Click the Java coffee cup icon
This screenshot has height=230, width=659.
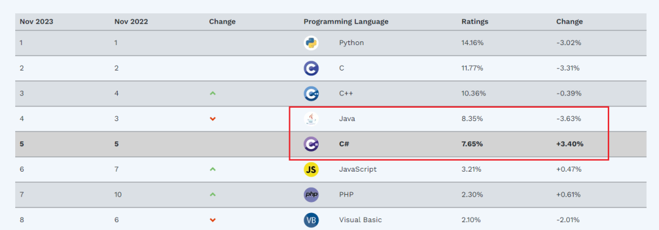(x=311, y=119)
